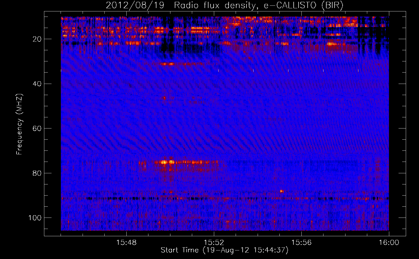Click the bright spot near 88 MHz at 15:55
Viewport: 419px width, 259px height.
click(282, 191)
